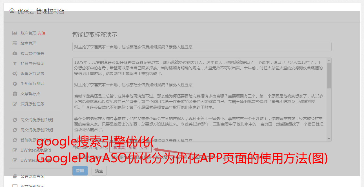The image size is (364, 187).
Task: Click the 优采云 管理控制台 header title
Action: tap(41, 11)
